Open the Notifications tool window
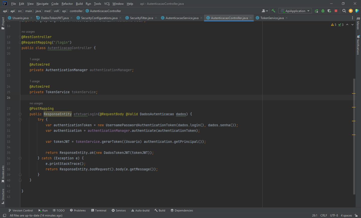The image size is (361, 218). (358, 45)
